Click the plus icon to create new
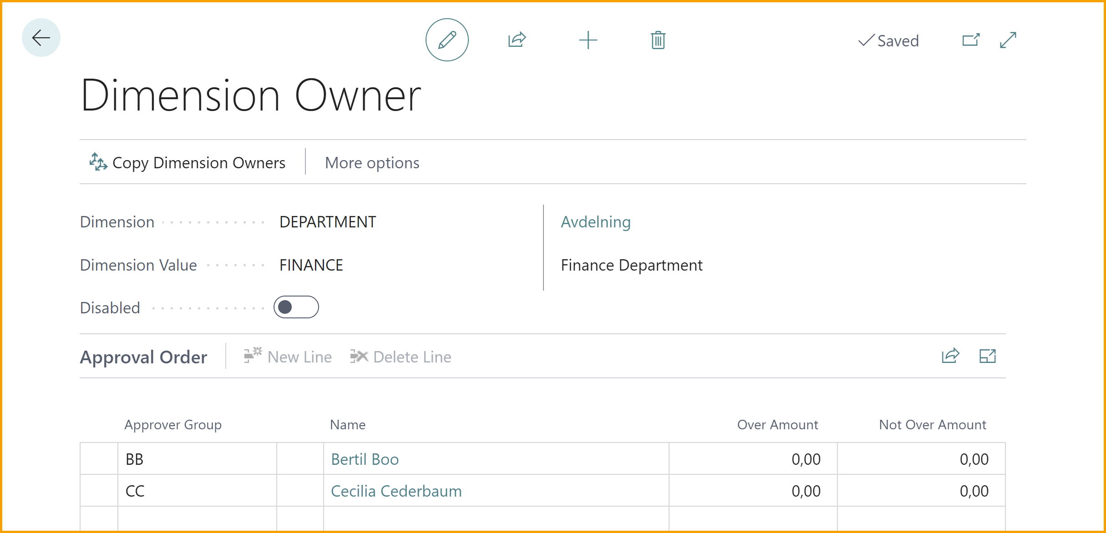The height and width of the screenshot is (533, 1106). point(588,40)
